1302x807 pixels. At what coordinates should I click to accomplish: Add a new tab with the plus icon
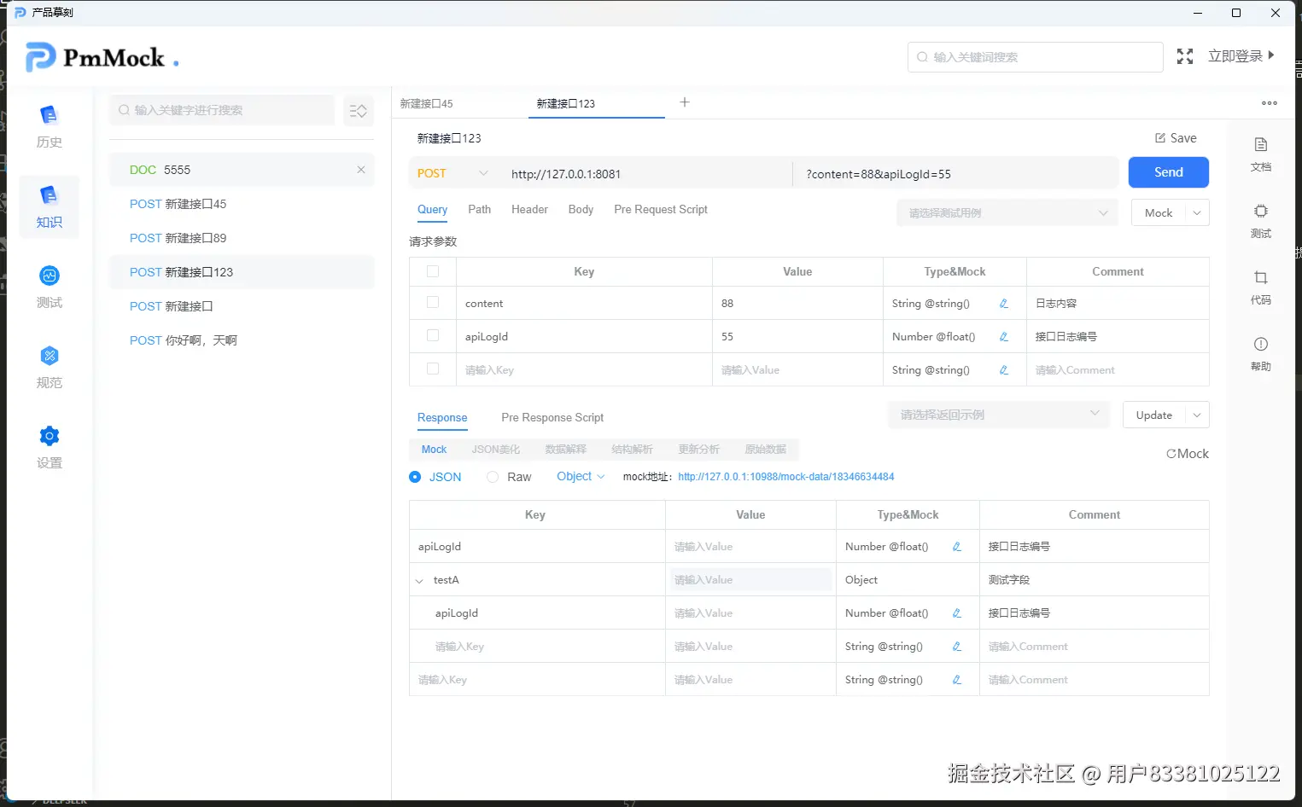pyautogui.click(x=685, y=102)
